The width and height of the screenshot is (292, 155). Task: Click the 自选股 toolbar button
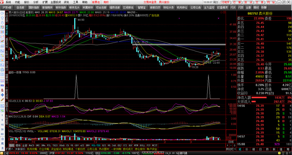click(x=21, y=7)
